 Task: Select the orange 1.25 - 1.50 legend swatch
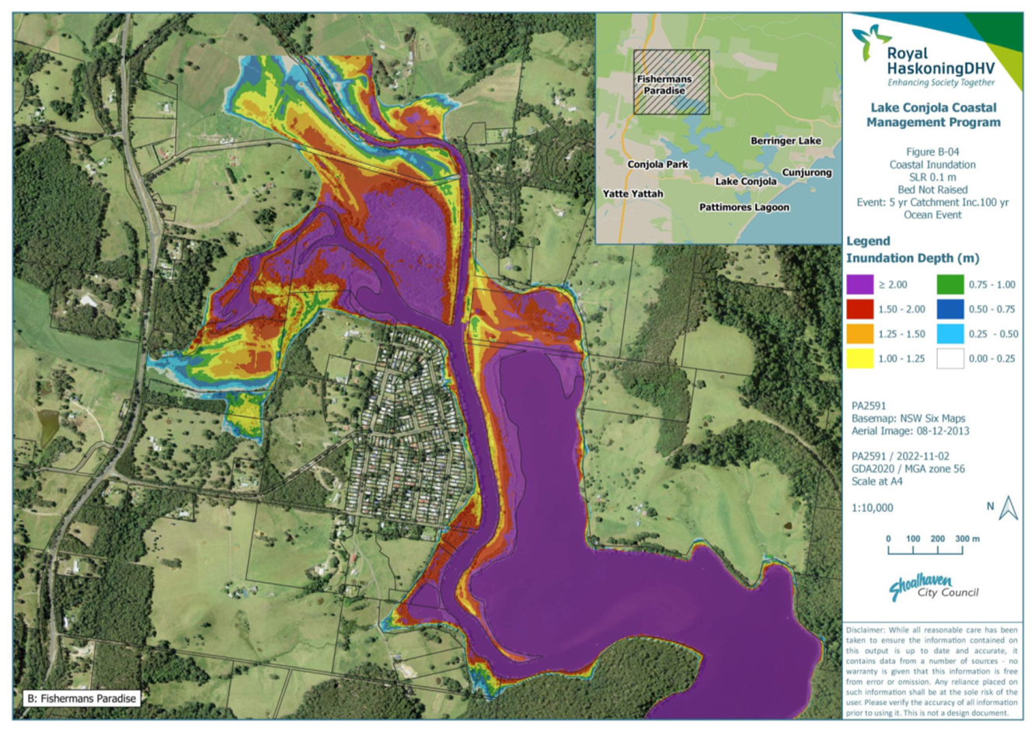pos(859,334)
